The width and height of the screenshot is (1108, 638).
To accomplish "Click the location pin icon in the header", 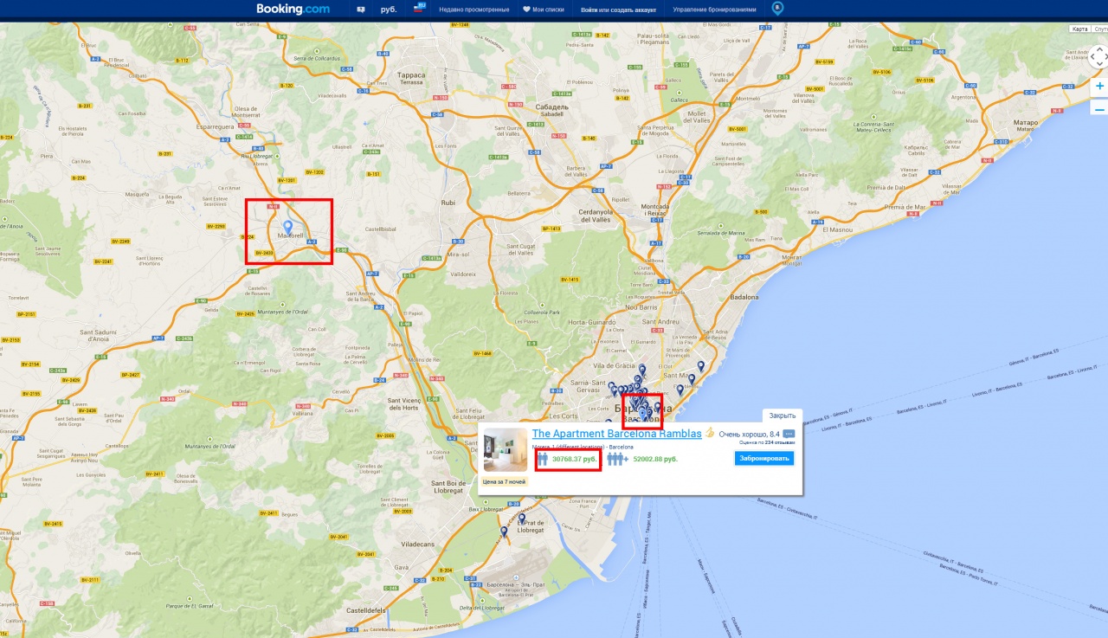I will coord(777,9).
